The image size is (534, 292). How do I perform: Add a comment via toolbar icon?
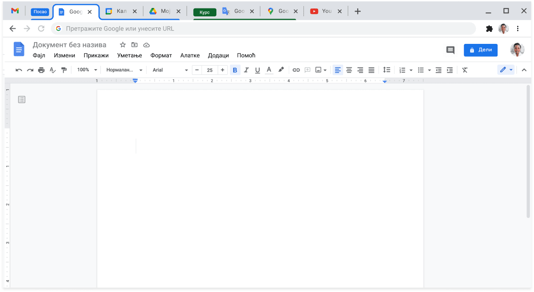(307, 70)
